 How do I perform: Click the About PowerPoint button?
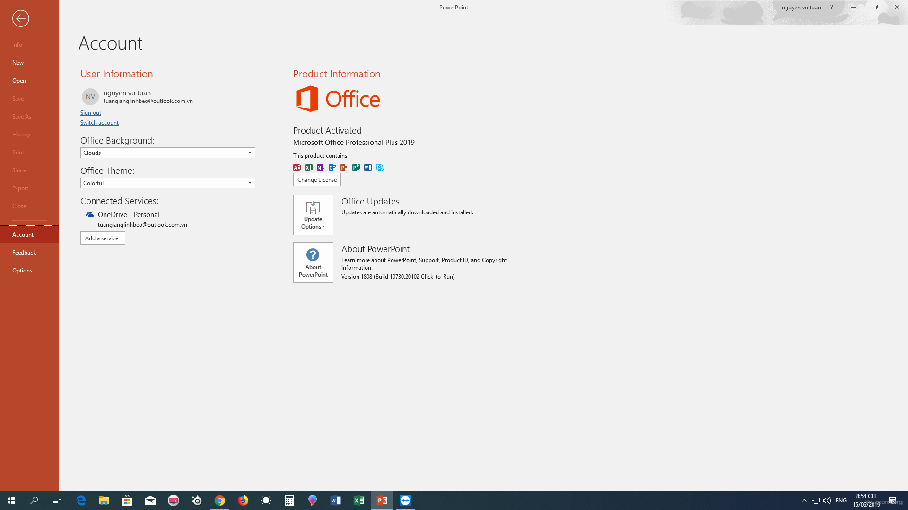pyautogui.click(x=313, y=263)
